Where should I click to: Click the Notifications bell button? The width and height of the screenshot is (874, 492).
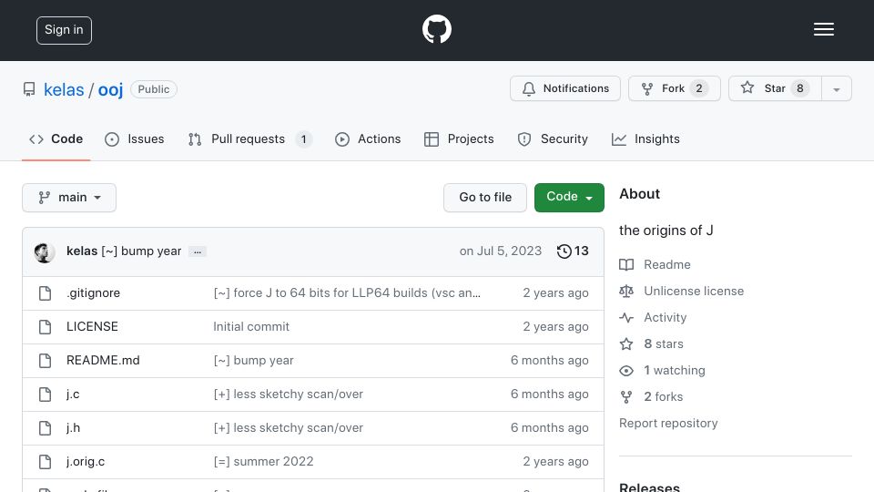(565, 88)
